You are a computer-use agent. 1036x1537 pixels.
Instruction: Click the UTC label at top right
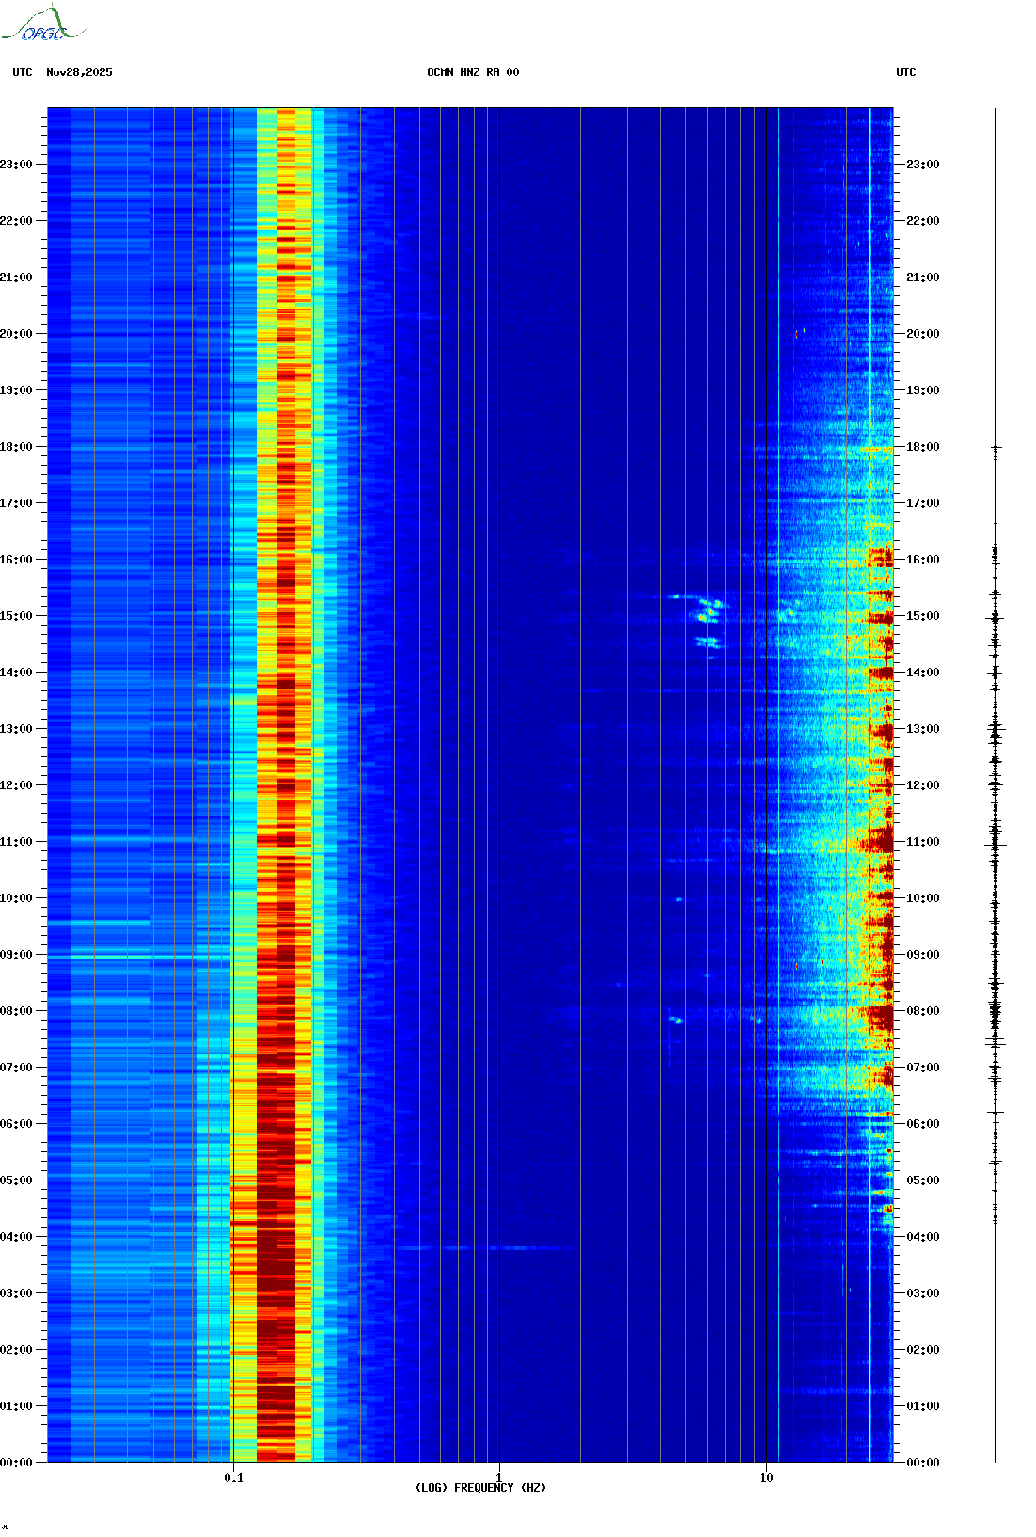(905, 72)
